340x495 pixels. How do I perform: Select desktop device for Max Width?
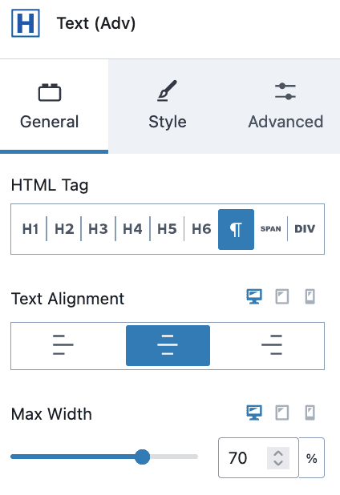point(254,412)
